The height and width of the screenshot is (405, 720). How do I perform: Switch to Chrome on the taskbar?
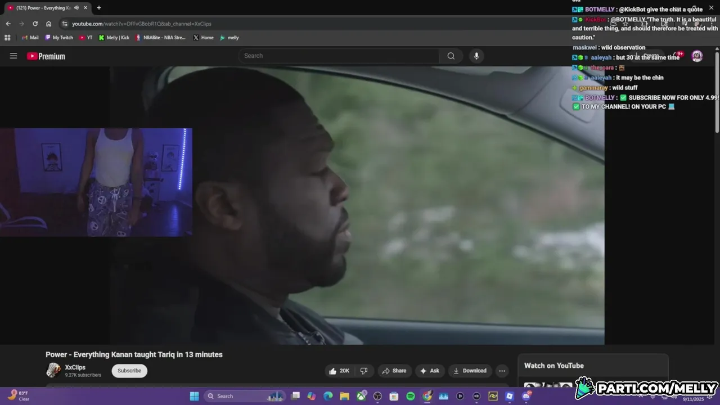coord(427,396)
